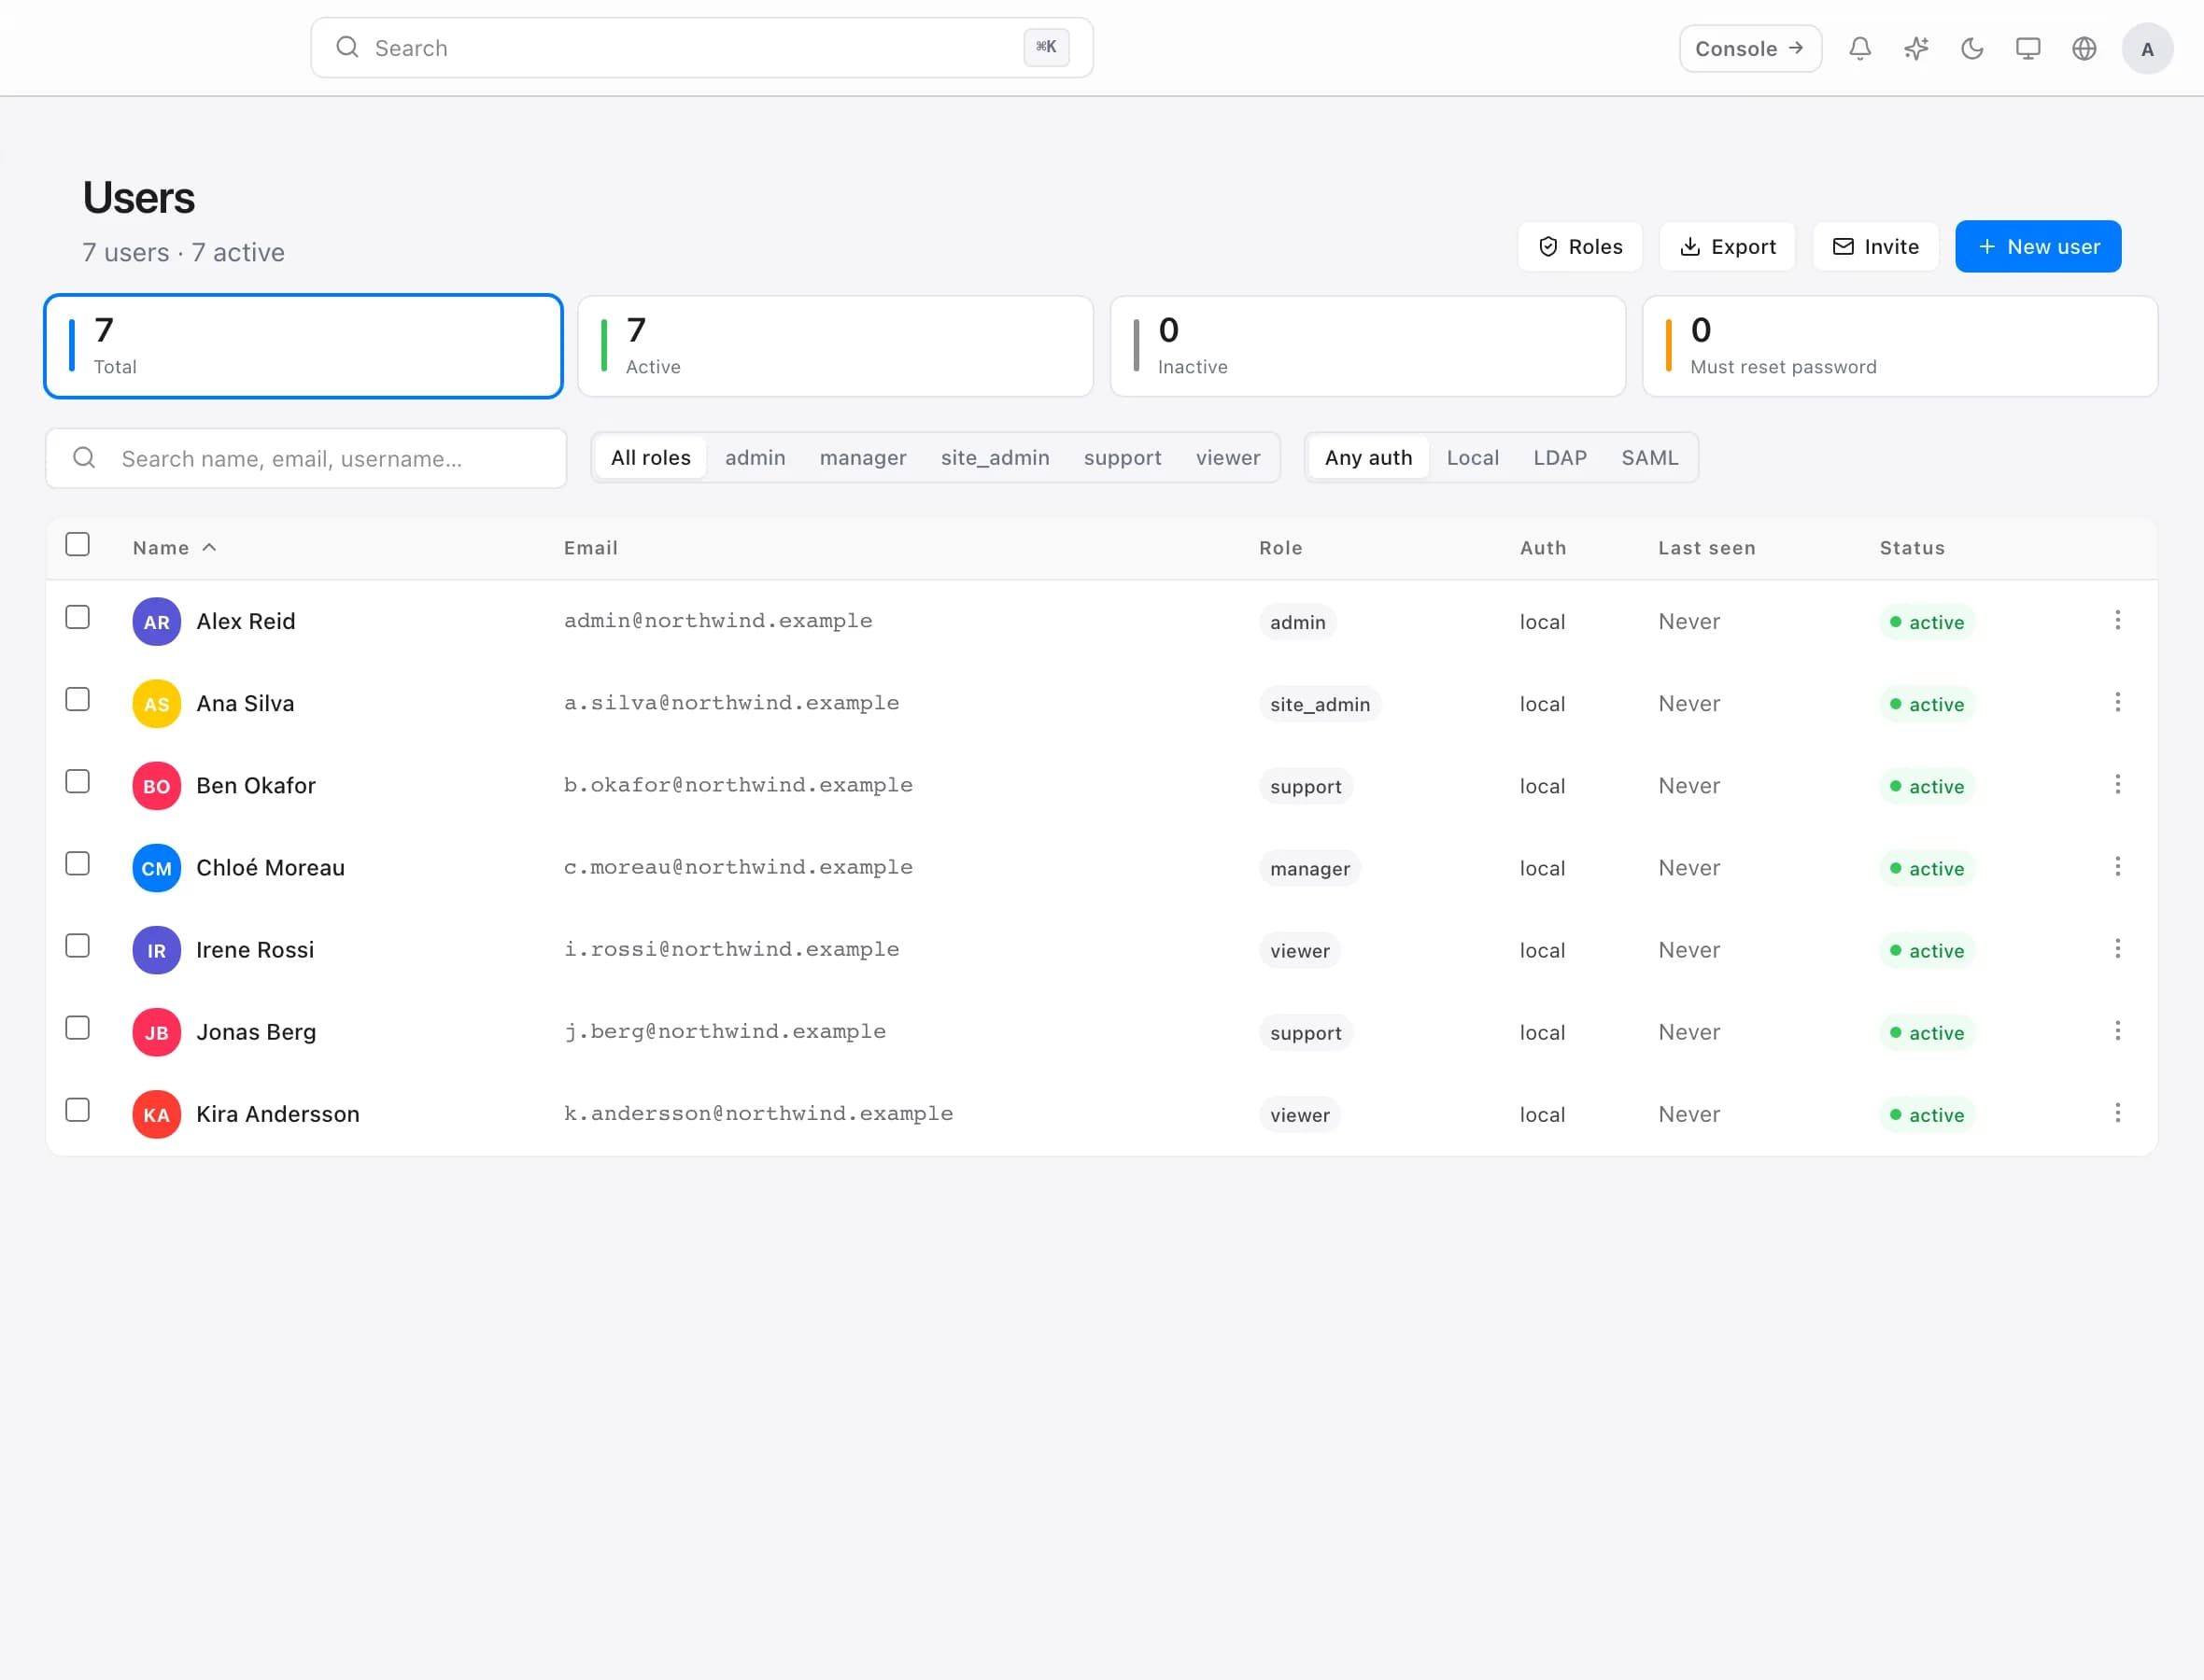Screen dimensions: 2204x1680
Task: Click the Status column header
Action: point(1912,547)
